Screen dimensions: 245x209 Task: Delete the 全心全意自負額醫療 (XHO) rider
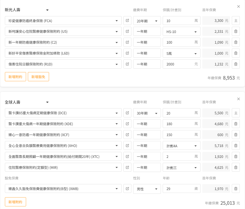click(x=236, y=146)
